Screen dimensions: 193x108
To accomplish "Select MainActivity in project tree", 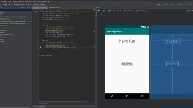I will (x=5, y=19).
